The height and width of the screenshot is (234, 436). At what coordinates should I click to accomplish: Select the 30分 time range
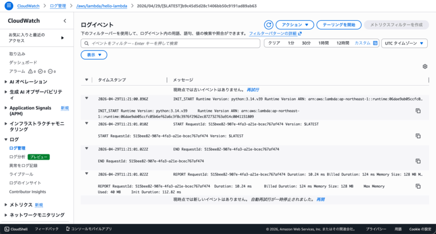[x=306, y=43]
